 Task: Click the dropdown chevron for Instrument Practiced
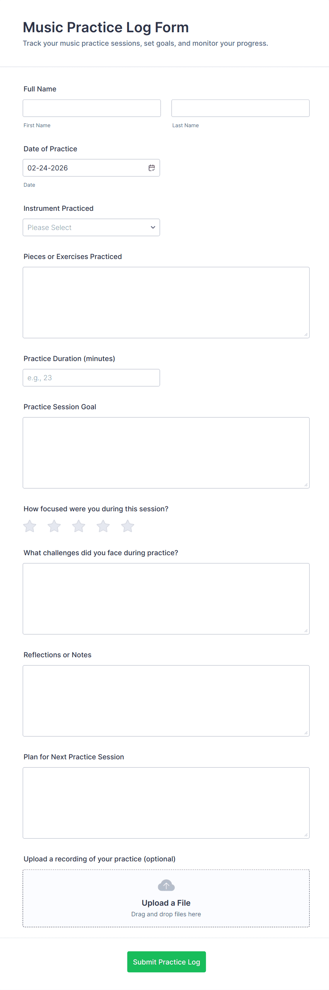tap(153, 227)
